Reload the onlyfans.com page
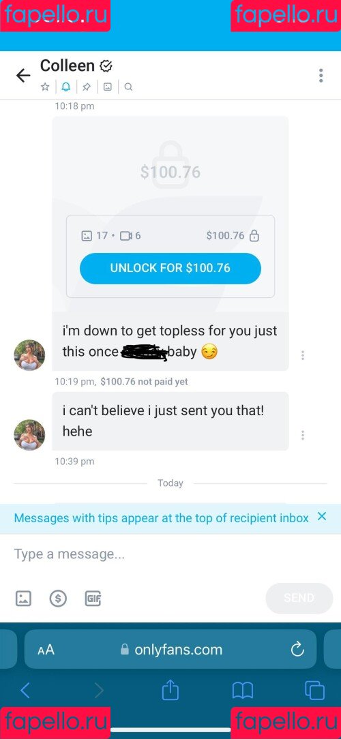341x739 pixels. click(x=297, y=650)
